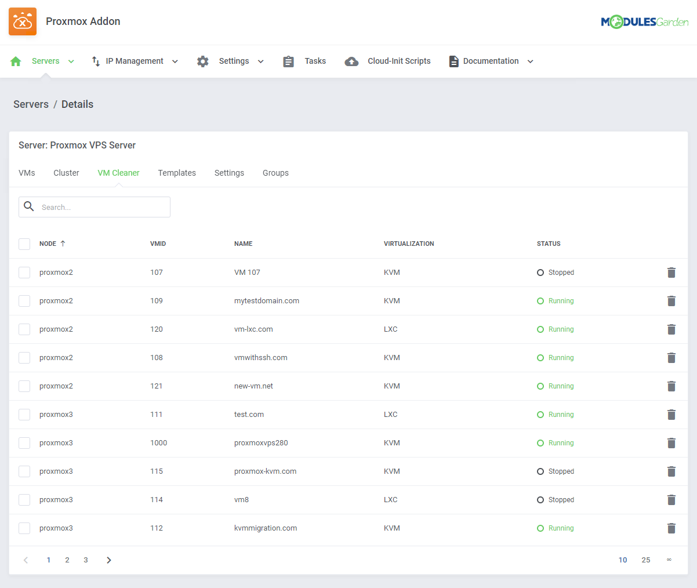Viewport: 697px width, 588px height.
Task: Toggle the NODE column sort arrow
Action: click(63, 244)
